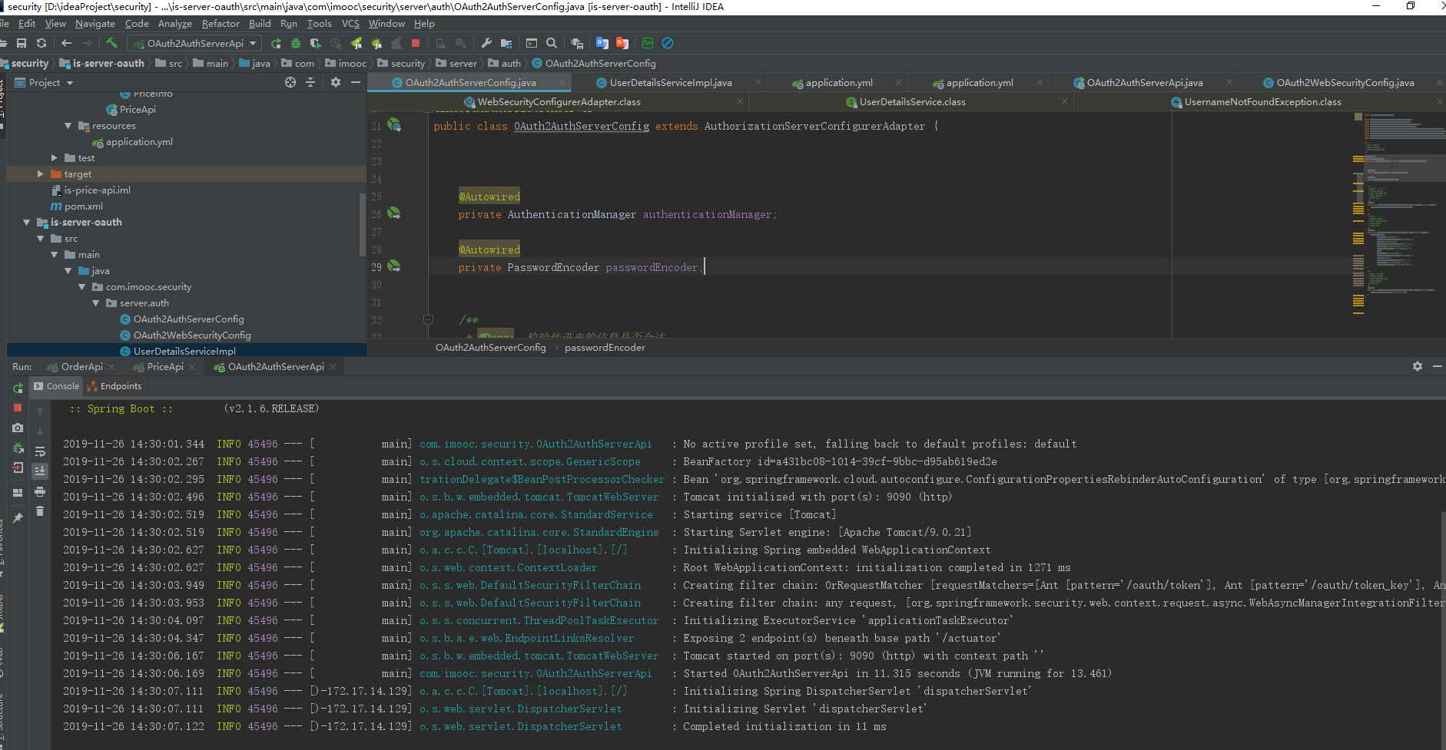The width and height of the screenshot is (1446, 750).
Task: Pin the Run tab with the pin icon
Action: click(x=18, y=518)
